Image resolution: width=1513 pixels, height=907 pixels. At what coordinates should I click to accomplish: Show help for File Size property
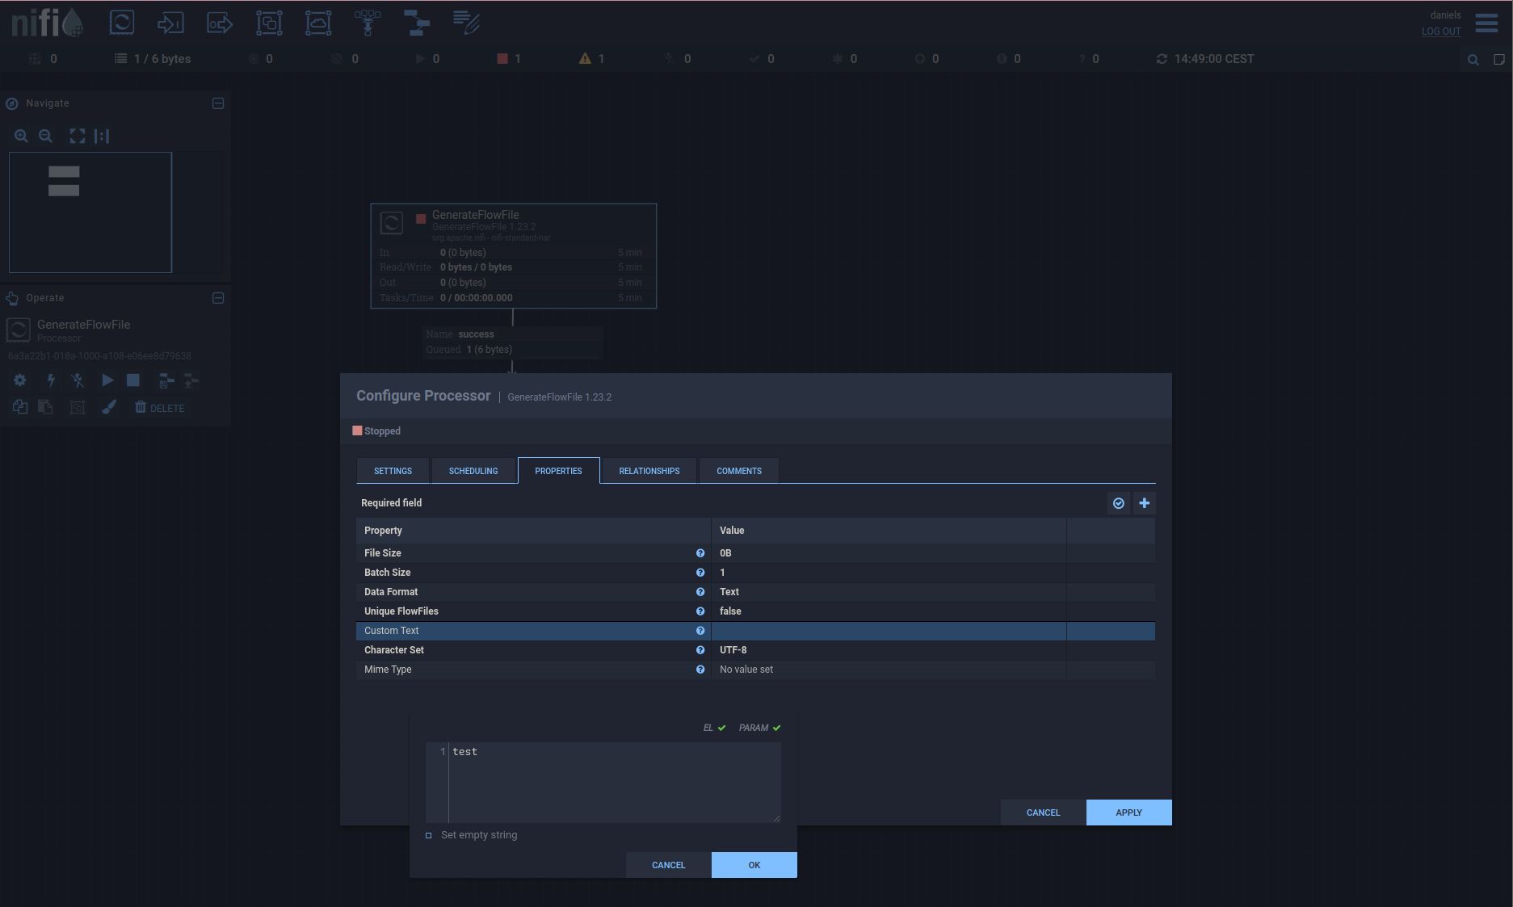tap(700, 553)
